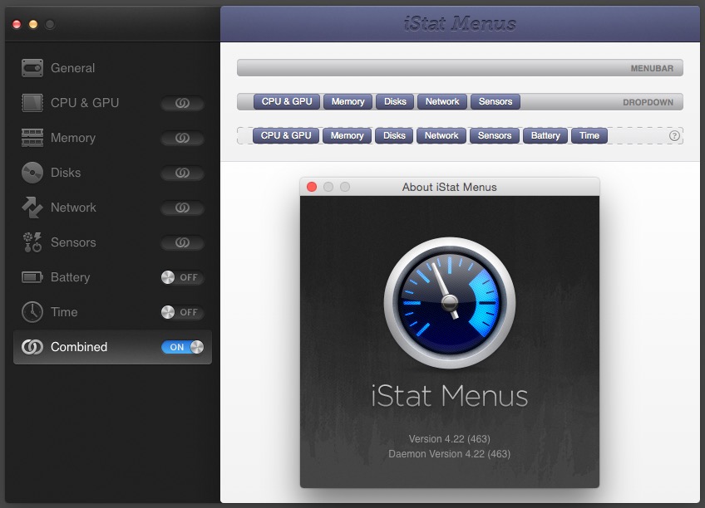Screen dimensions: 705x508
Task: Click the 'Daemon Version 4.22 (463)' text
Action: (x=450, y=454)
